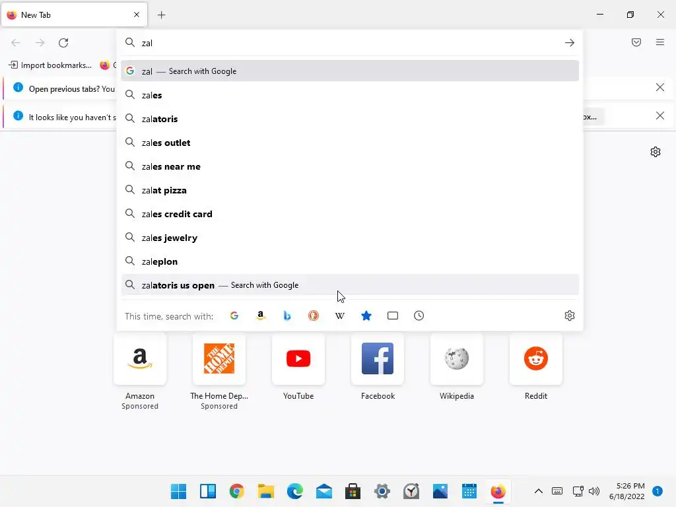The width and height of the screenshot is (676, 507).
Task: Save to Pocket icon in toolbar
Action: [x=636, y=42]
